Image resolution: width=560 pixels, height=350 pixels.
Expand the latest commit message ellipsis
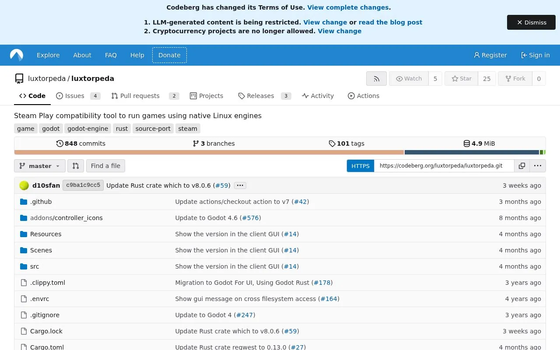240,185
